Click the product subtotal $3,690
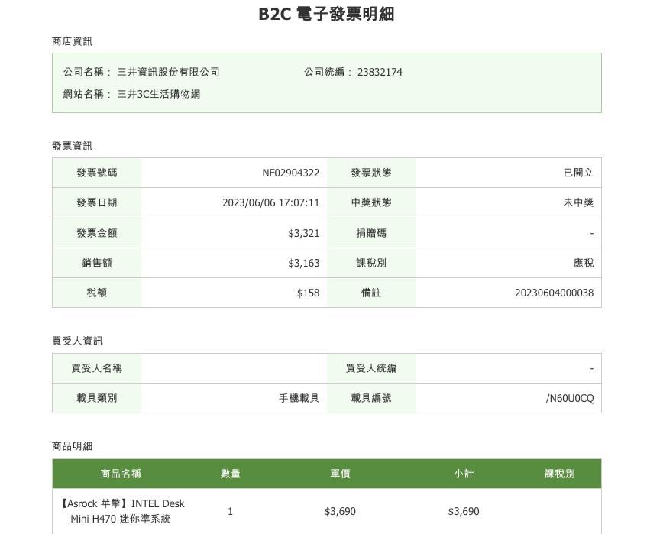Image resolution: width=647 pixels, height=534 pixels. [x=464, y=511]
